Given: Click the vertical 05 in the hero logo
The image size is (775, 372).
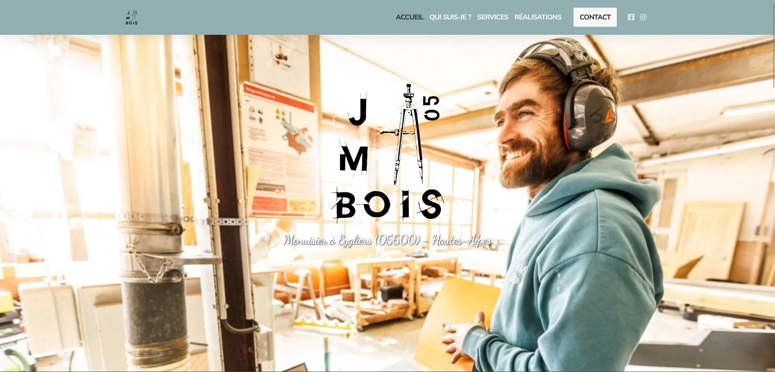Looking at the screenshot, I should (x=432, y=108).
